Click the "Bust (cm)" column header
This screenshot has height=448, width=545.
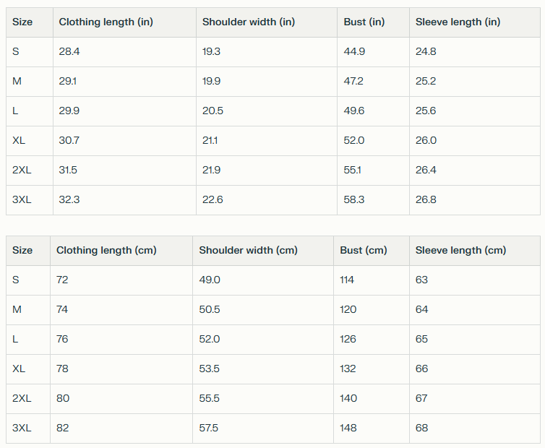[x=364, y=251]
